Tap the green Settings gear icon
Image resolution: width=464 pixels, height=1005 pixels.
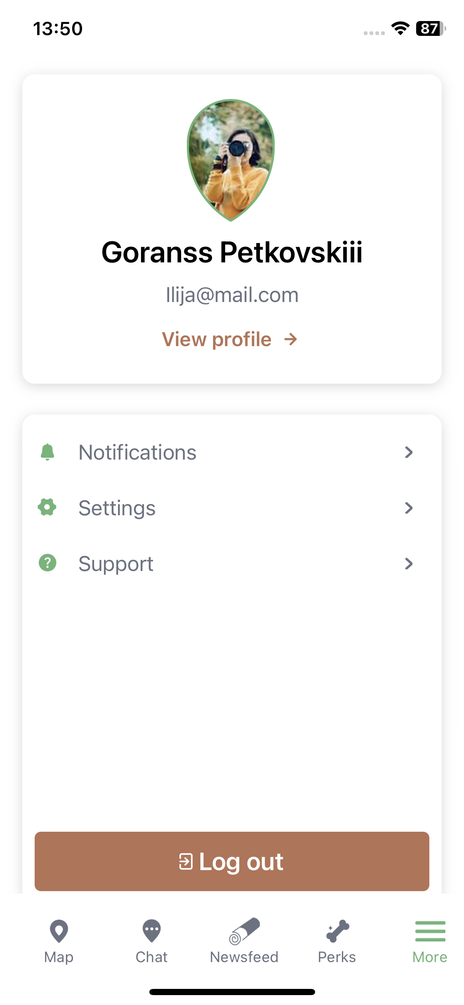tap(47, 507)
